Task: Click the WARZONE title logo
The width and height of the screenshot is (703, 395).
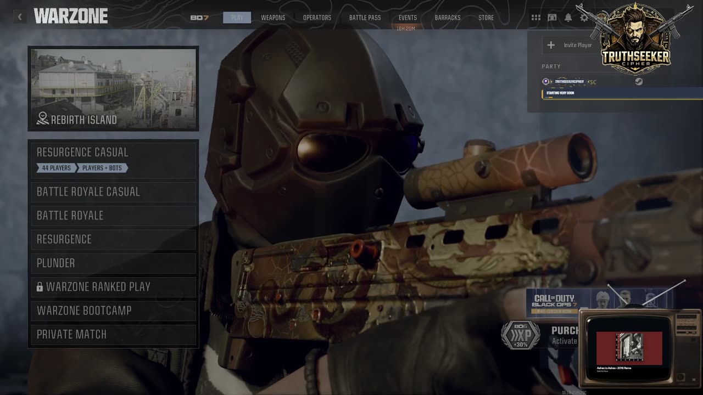Action: tap(71, 16)
